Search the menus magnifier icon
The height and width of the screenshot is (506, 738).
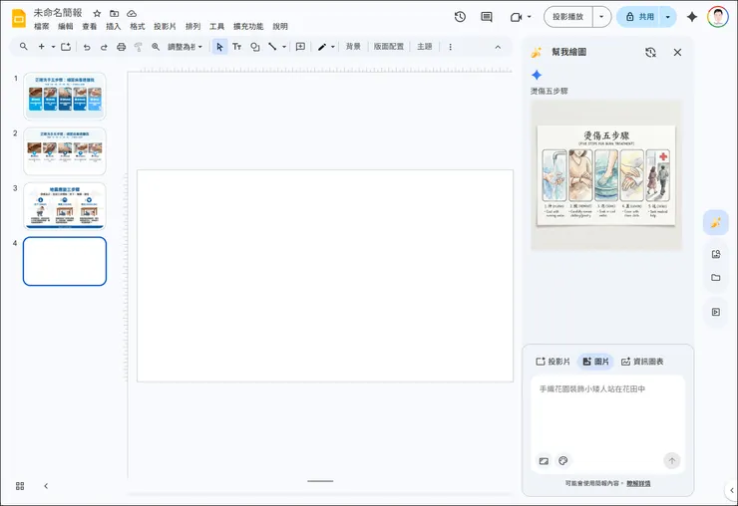pyautogui.click(x=23, y=47)
